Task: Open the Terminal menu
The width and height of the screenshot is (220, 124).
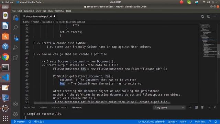Action: (59, 11)
